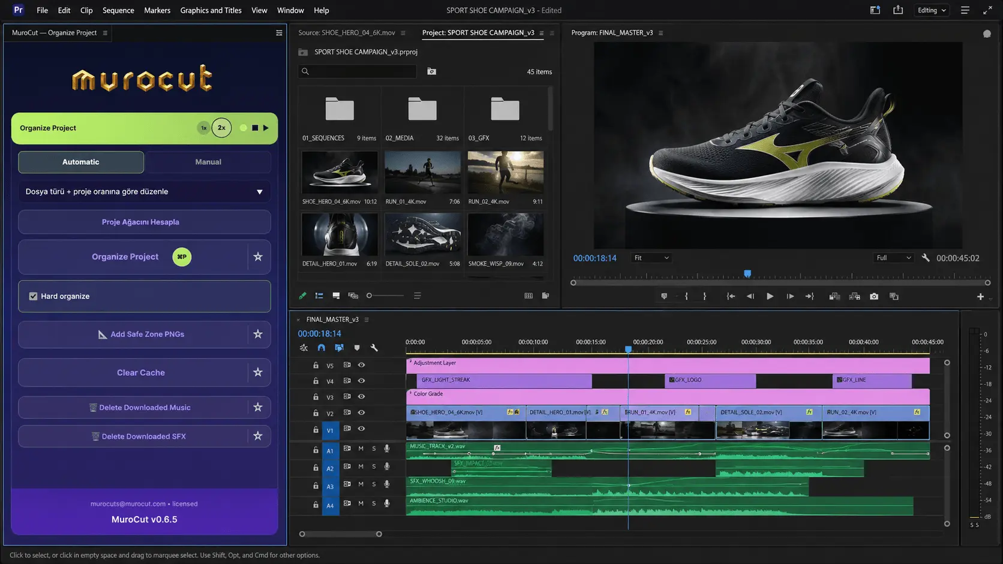Open the Graphics and Titles menu
The width and height of the screenshot is (1003, 564).
[211, 10]
